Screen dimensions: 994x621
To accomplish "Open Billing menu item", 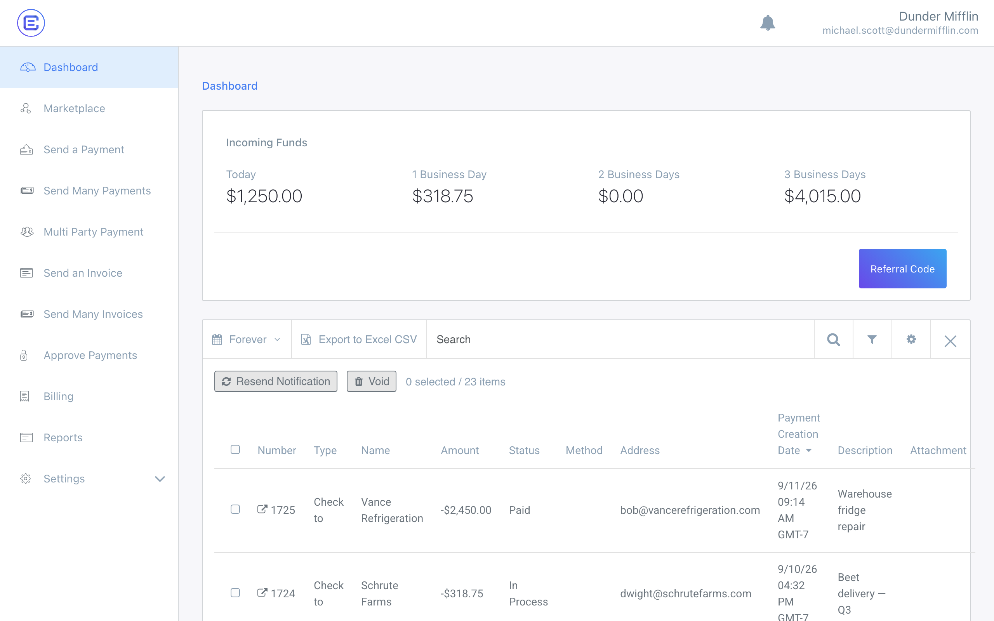I will tap(89, 396).
